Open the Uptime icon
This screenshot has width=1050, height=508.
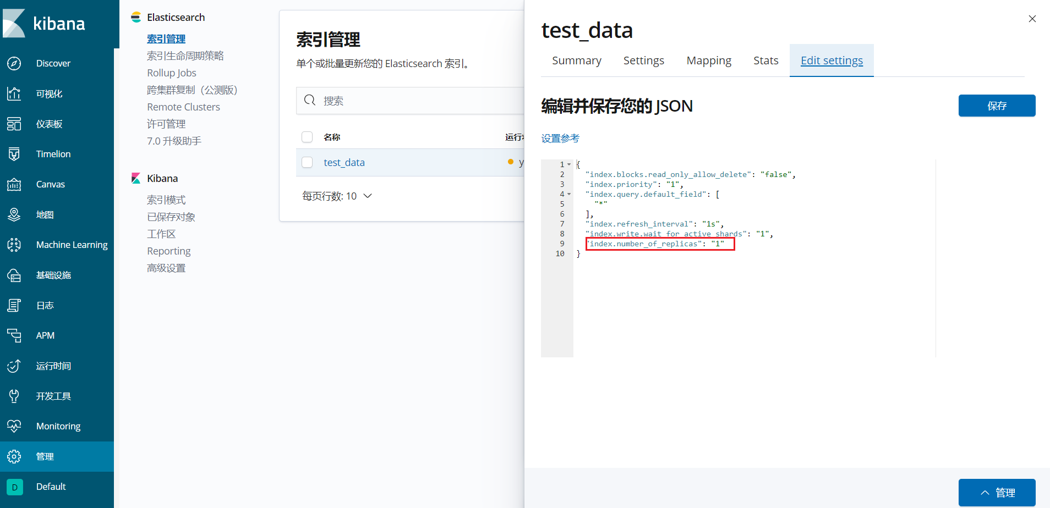click(x=14, y=366)
